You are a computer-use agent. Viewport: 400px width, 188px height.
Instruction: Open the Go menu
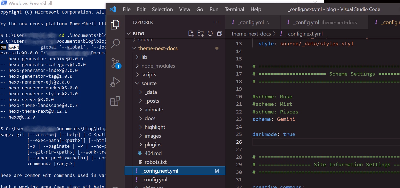point(200,9)
